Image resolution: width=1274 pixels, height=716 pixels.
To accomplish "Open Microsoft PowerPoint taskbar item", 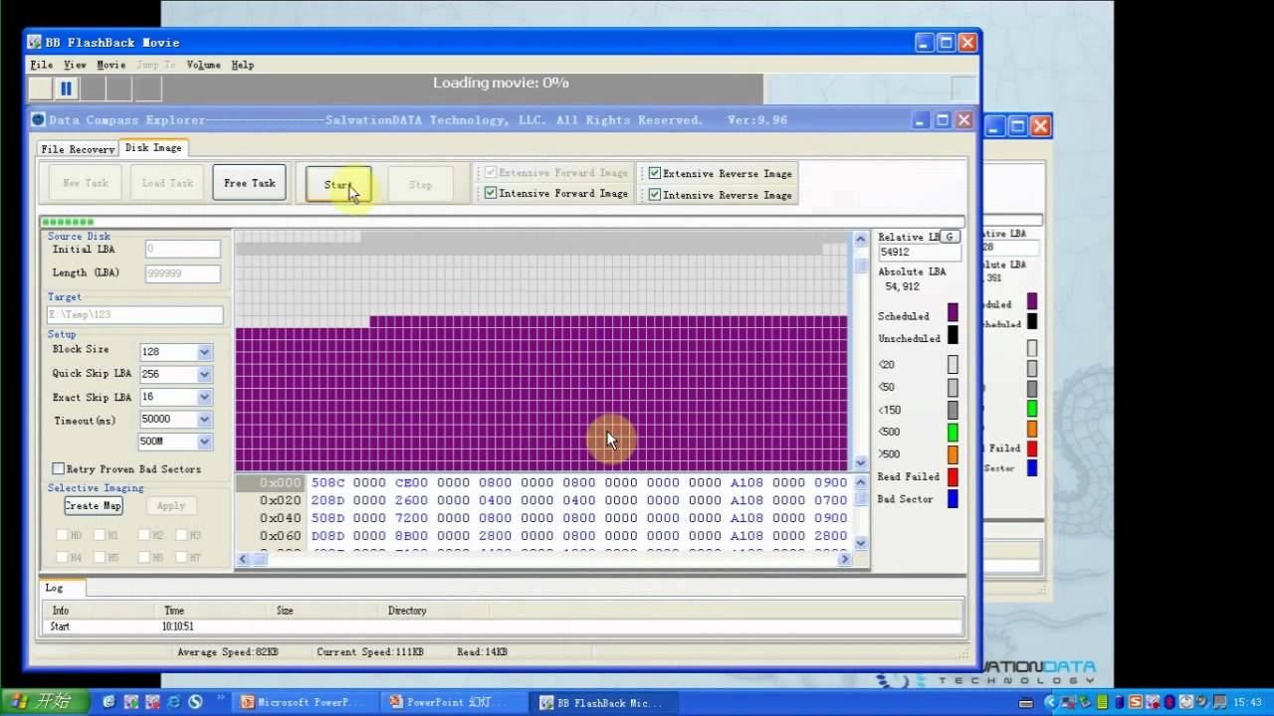I will pos(307,702).
